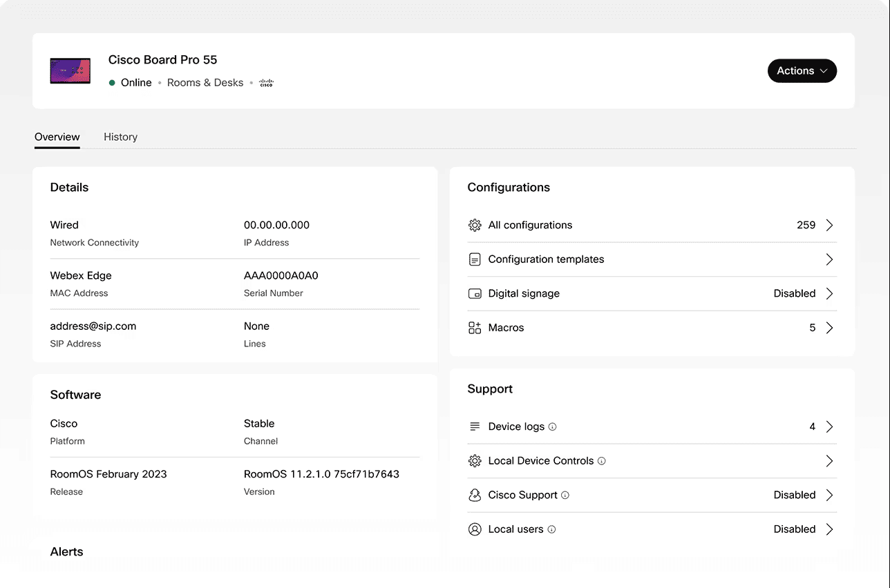Open the Configuration templates link
This screenshot has width=890, height=588.
546,259
